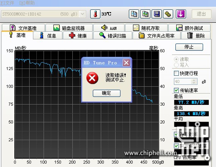Click the copy screenshot to clipboard icon
216x167 pixels.
click(145, 14)
